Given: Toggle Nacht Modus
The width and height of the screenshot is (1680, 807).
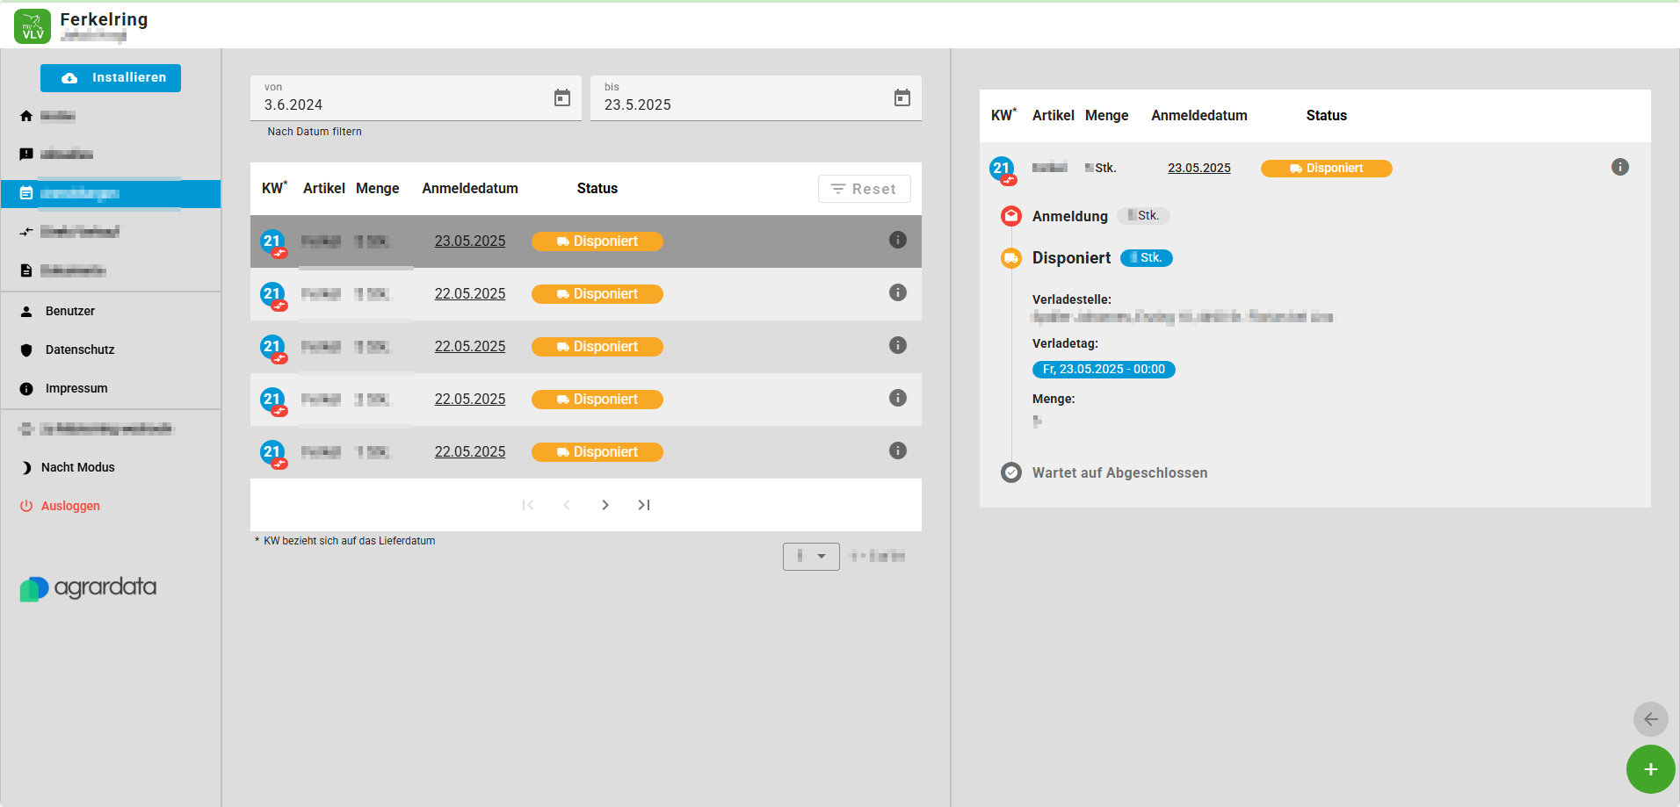Looking at the screenshot, I should [77, 467].
